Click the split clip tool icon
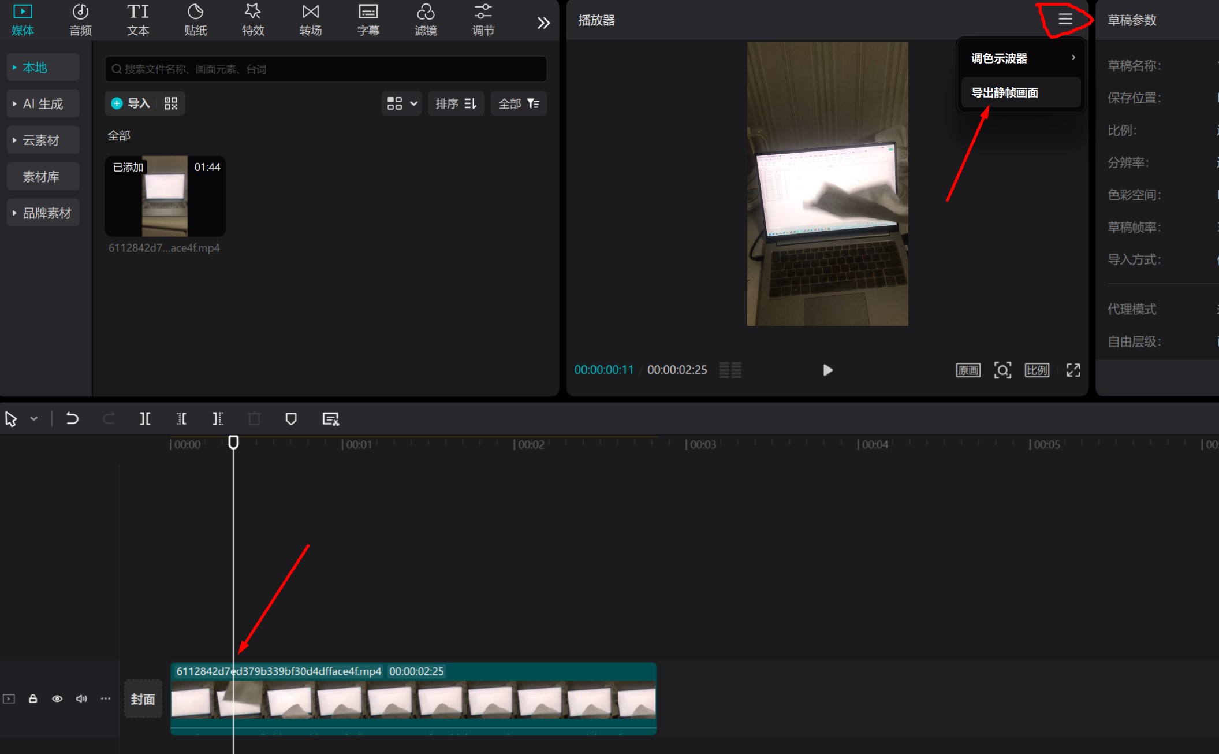This screenshot has height=754, width=1219. point(145,419)
